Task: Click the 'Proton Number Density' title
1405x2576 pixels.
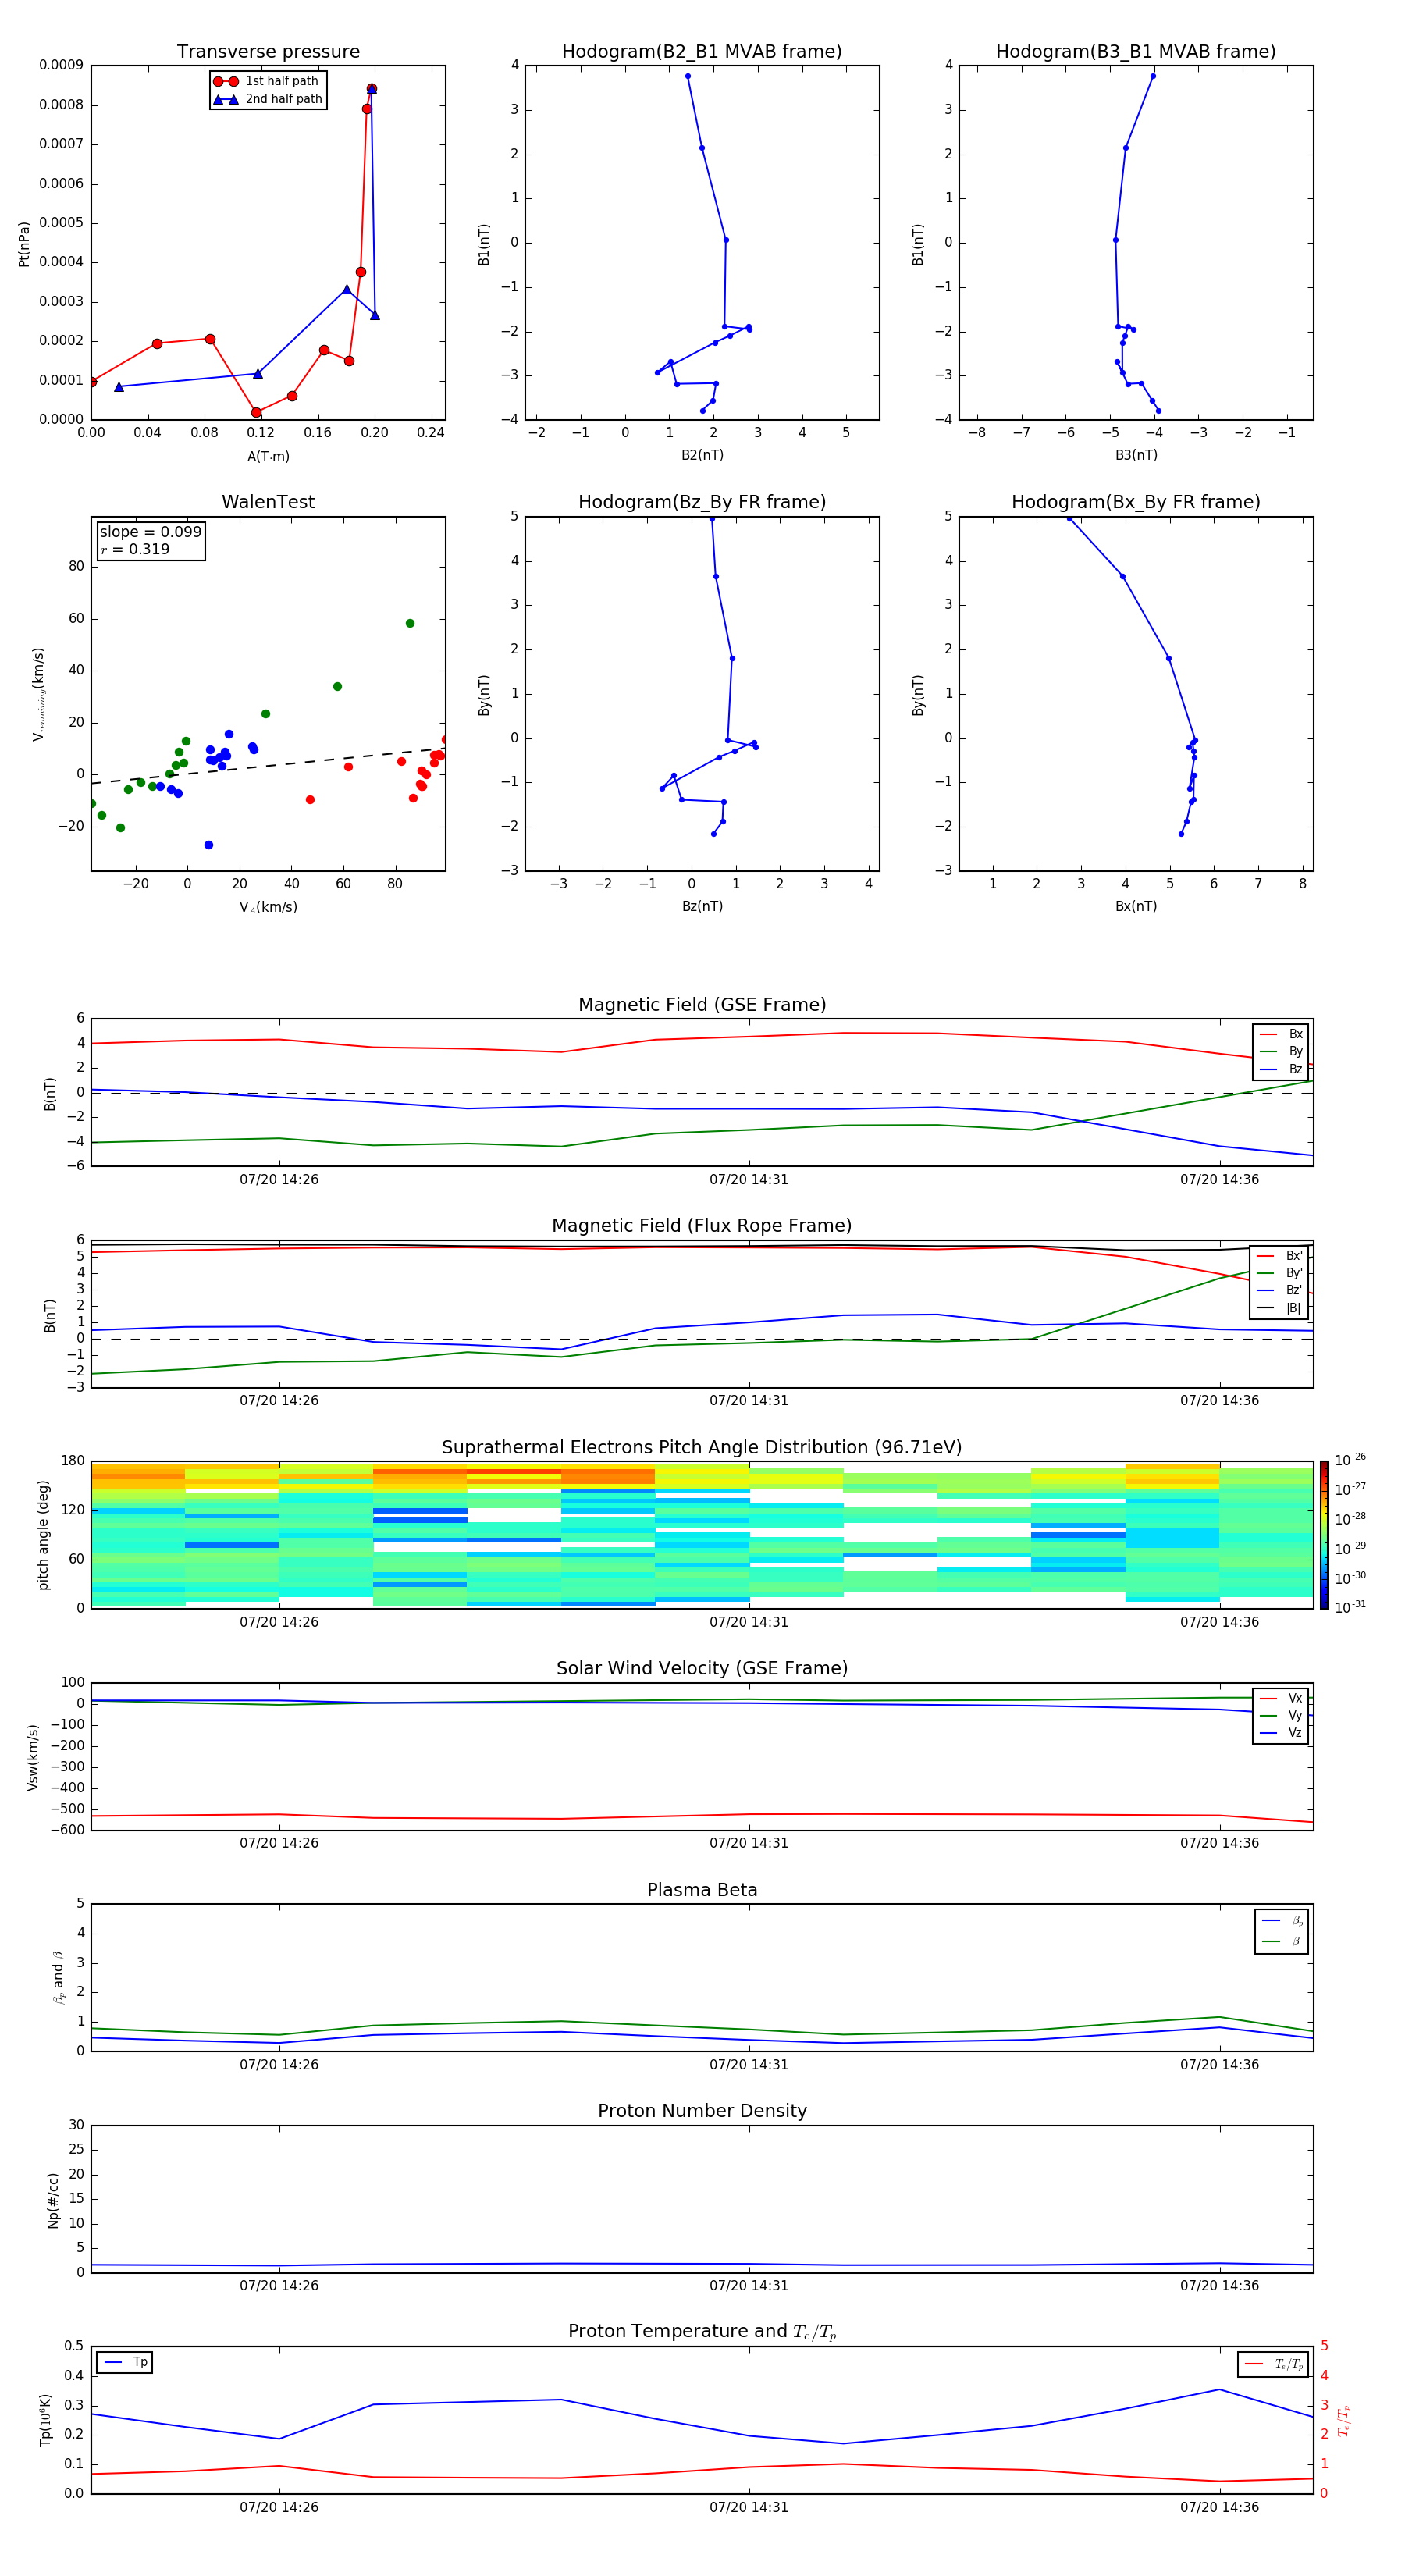Action: [x=702, y=2111]
